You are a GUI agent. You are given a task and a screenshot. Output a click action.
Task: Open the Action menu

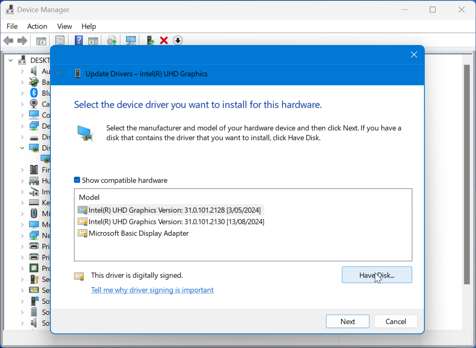(x=37, y=26)
